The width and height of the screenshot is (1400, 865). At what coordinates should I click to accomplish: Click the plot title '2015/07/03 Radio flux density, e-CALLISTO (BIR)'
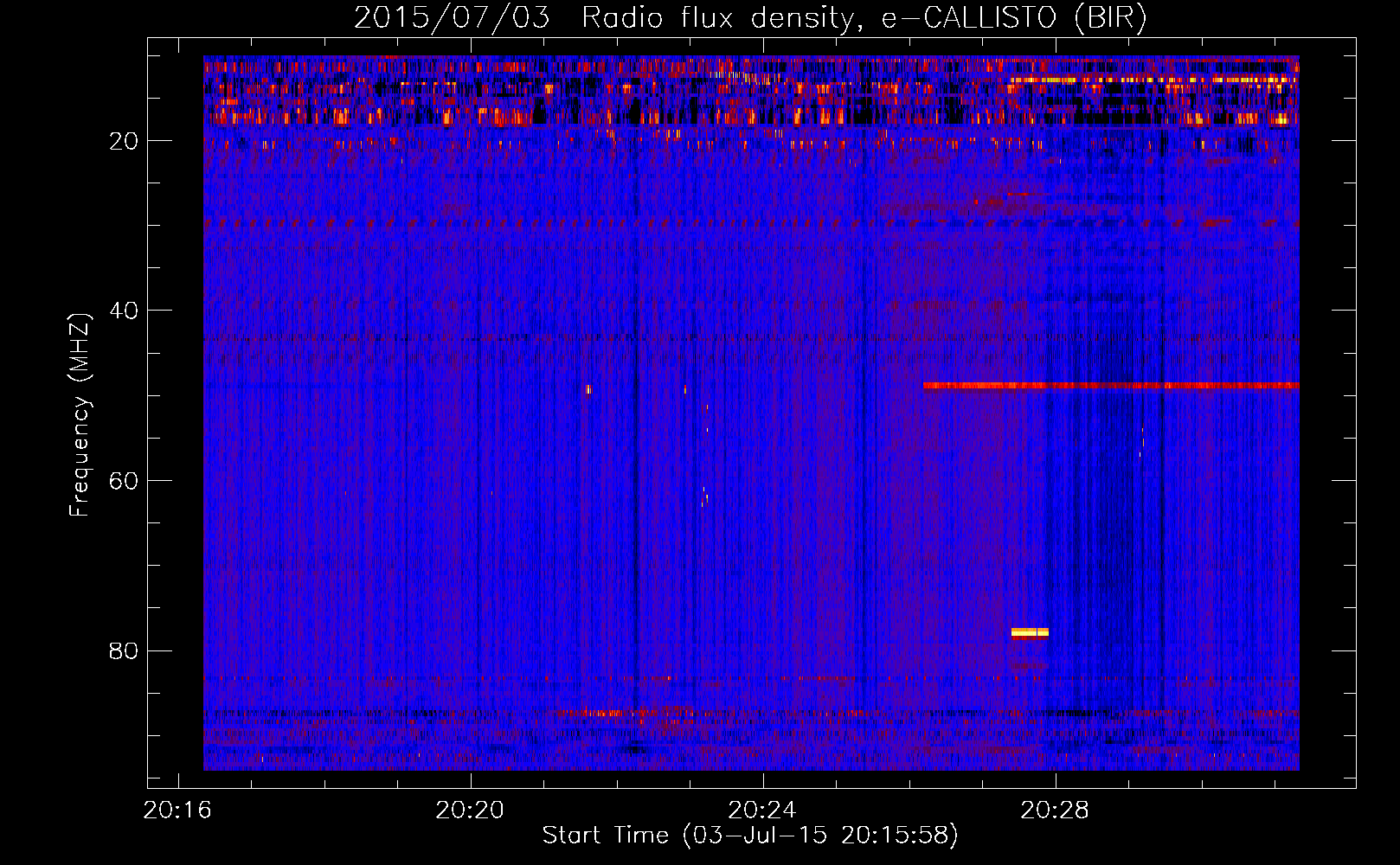click(x=750, y=18)
